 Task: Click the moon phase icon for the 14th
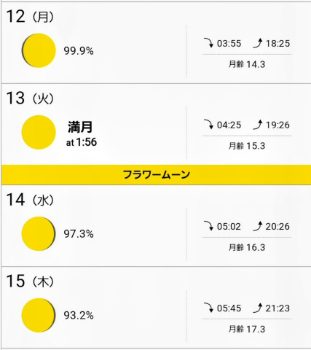pyautogui.click(x=39, y=233)
